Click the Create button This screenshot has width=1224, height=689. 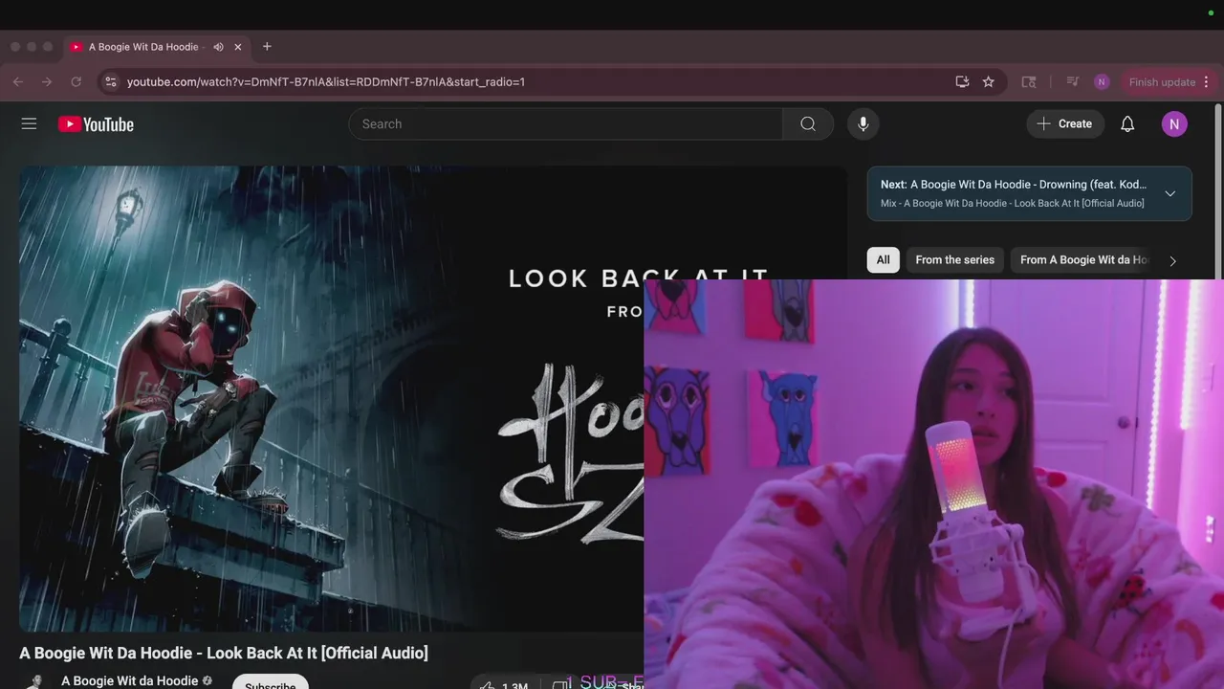pyautogui.click(x=1064, y=123)
